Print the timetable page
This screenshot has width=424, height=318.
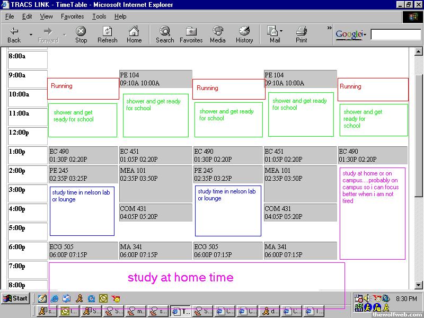301,34
